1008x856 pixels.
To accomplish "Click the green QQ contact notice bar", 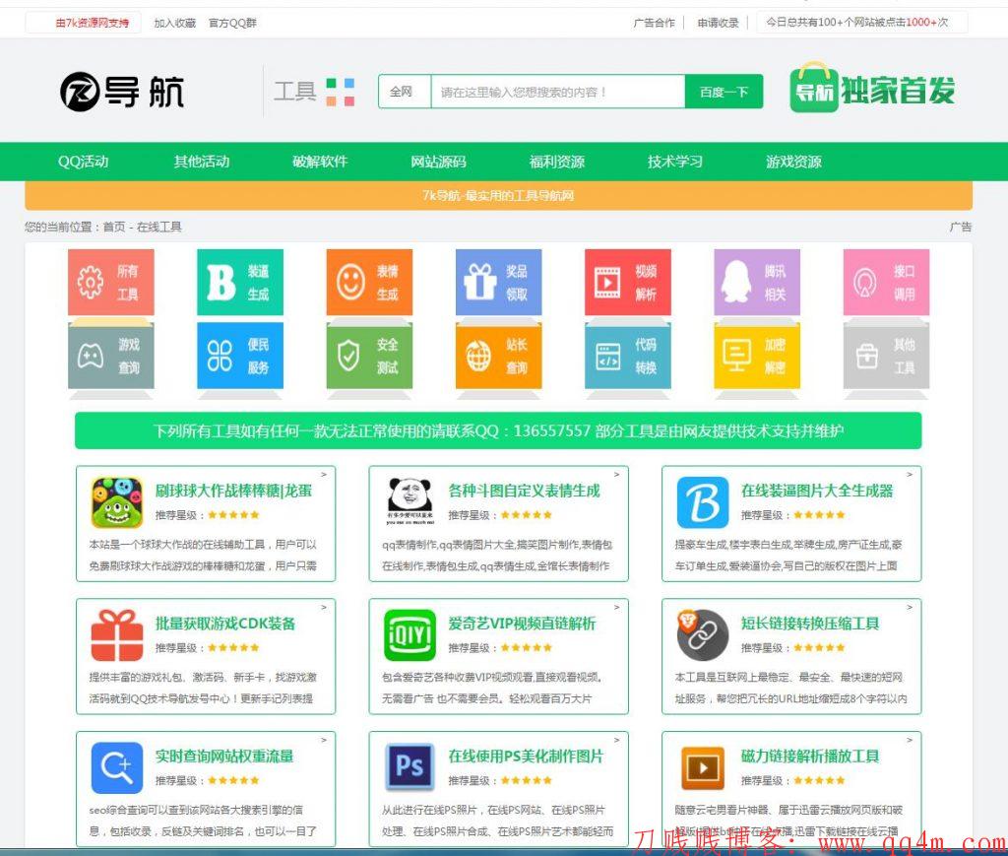I will 498,430.
